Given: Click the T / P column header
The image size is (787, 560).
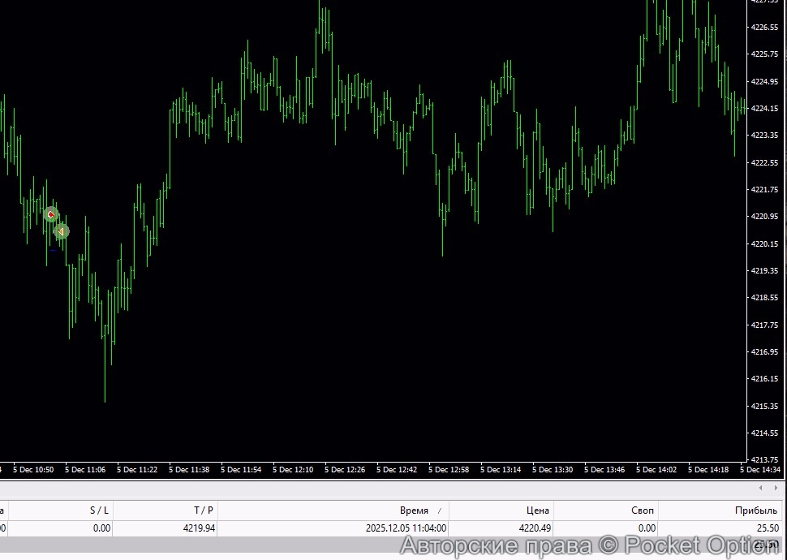Looking at the screenshot, I should [x=203, y=510].
